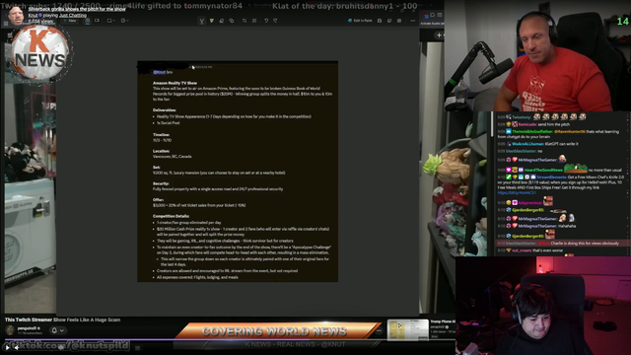The width and height of the screenshot is (631, 355).
Task: Open the snip delay timer dropdown
Action: pos(124,21)
